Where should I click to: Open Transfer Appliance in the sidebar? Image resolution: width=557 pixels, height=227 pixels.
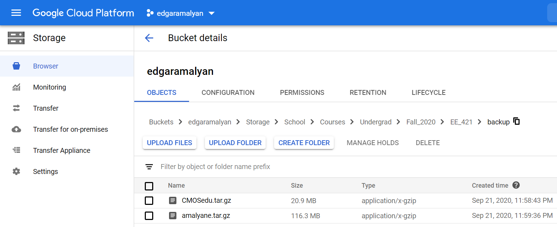pos(61,150)
